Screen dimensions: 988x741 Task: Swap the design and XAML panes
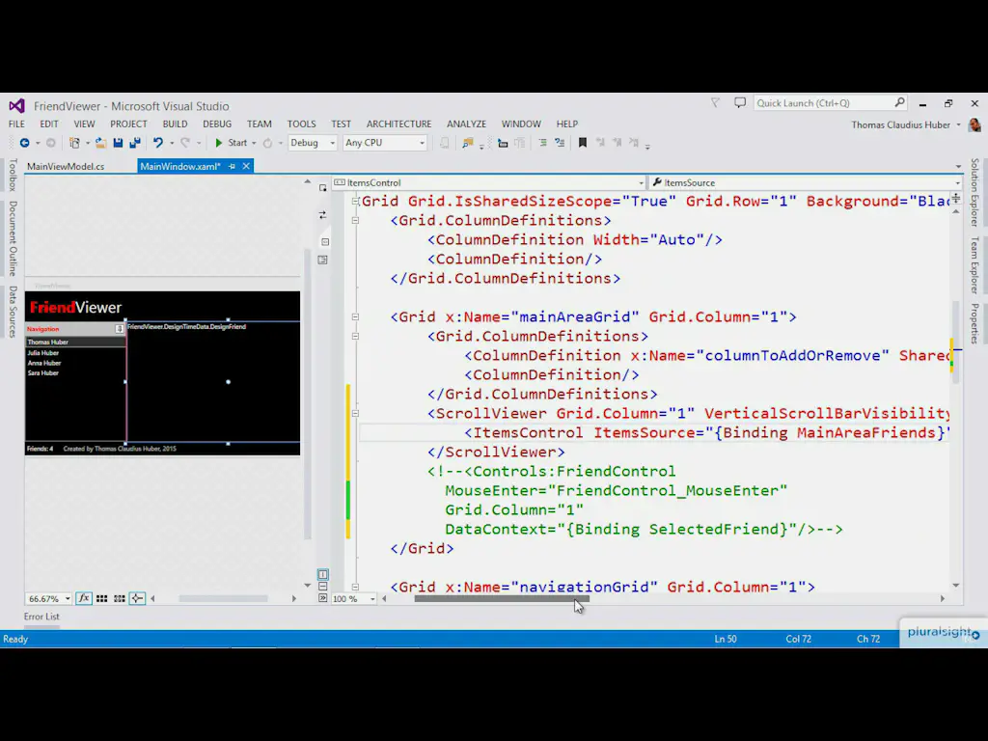322,215
